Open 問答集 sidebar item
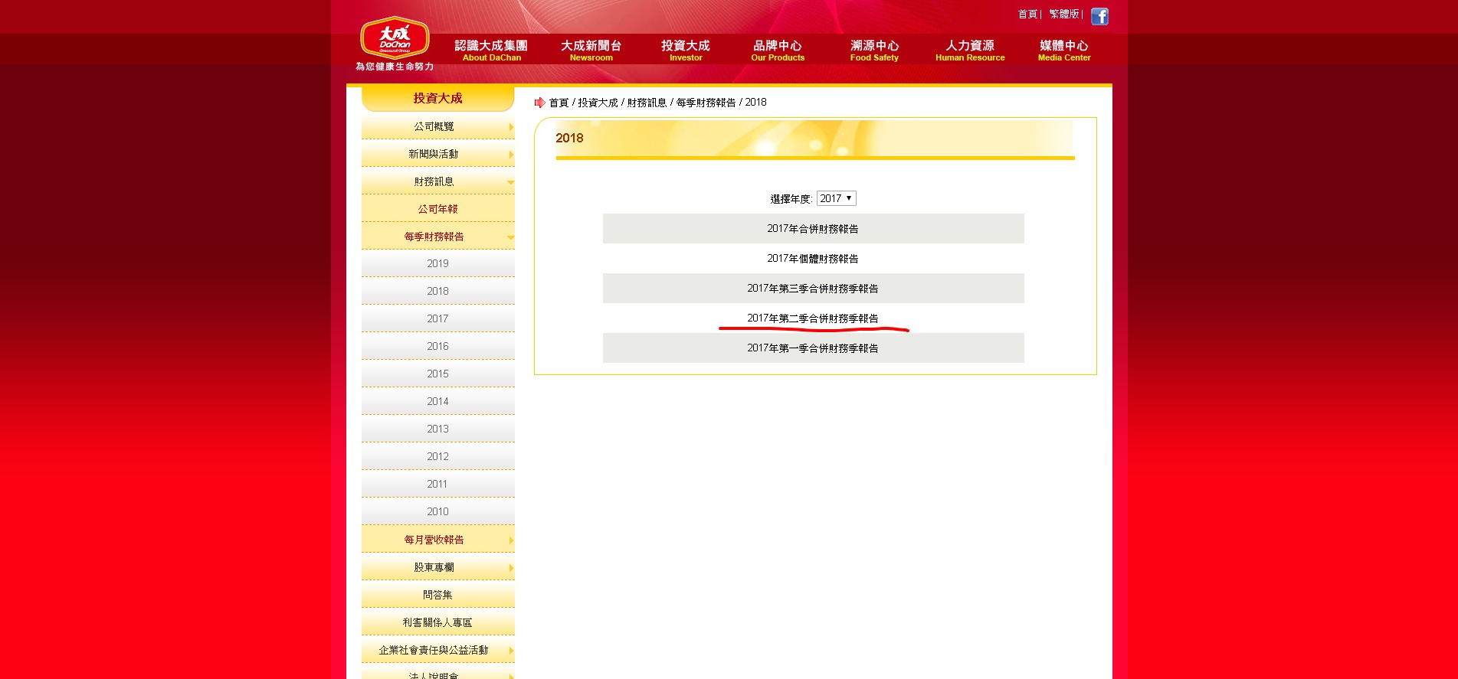 (437, 595)
